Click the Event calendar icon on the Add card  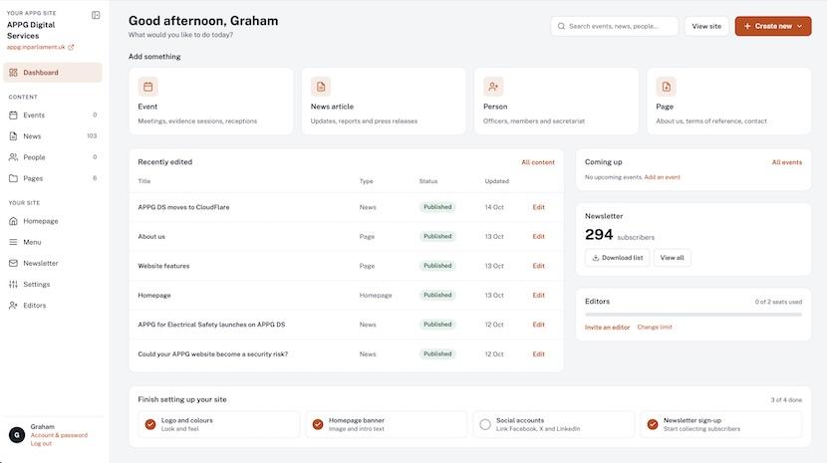pos(147,87)
